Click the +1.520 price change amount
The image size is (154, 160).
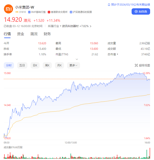point(39,21)
